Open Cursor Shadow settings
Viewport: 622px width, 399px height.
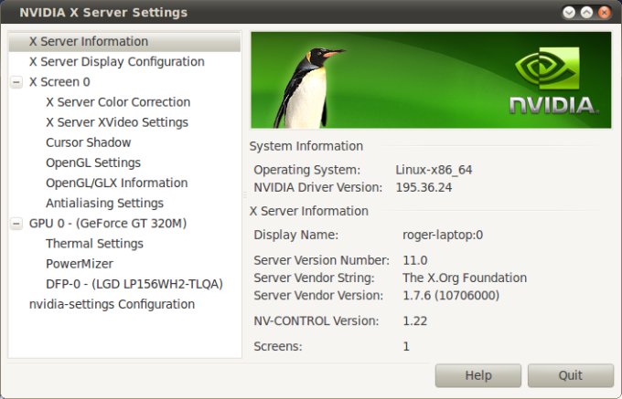pyautogui.click(x=88, y=142)
